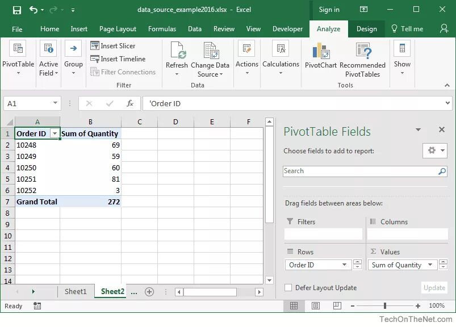
Task: Open PivotTable Fields Task Pane Options arrow
Action: (x=418, y=129)
